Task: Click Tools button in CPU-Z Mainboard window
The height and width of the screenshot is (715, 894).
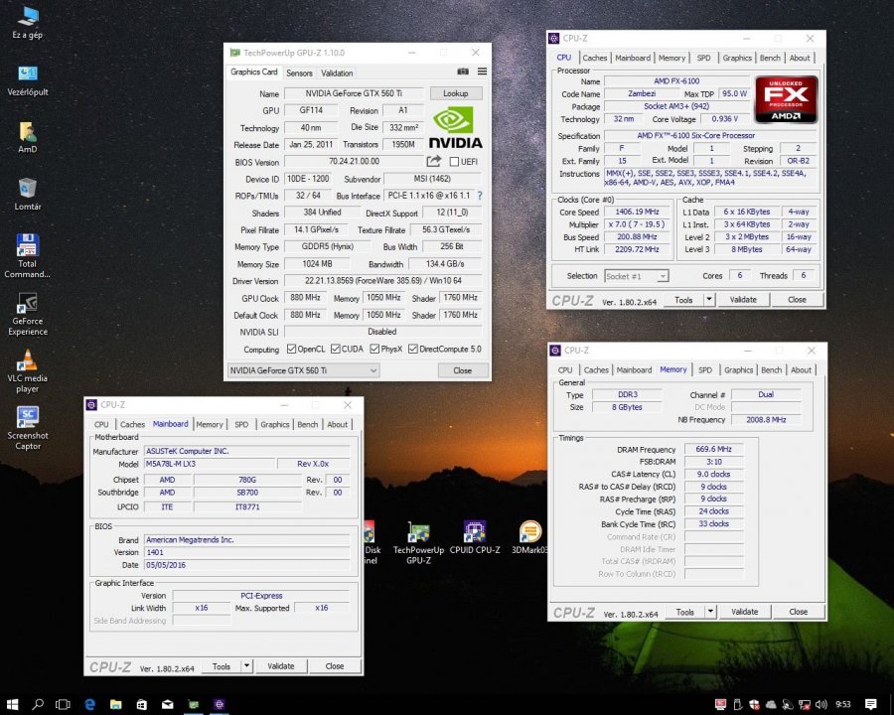Action: [x=222, y=666]
